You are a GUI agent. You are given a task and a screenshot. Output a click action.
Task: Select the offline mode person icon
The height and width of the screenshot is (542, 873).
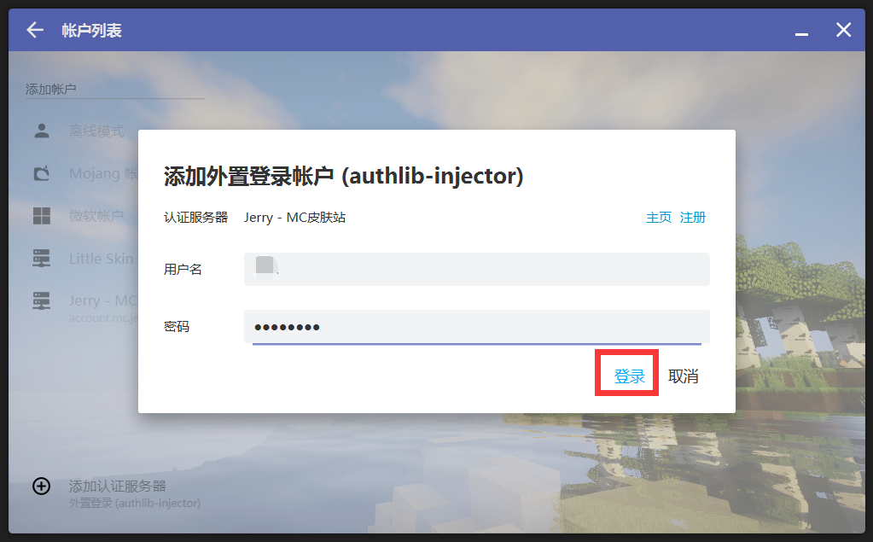pyautogui.click(x=42, y=131)
